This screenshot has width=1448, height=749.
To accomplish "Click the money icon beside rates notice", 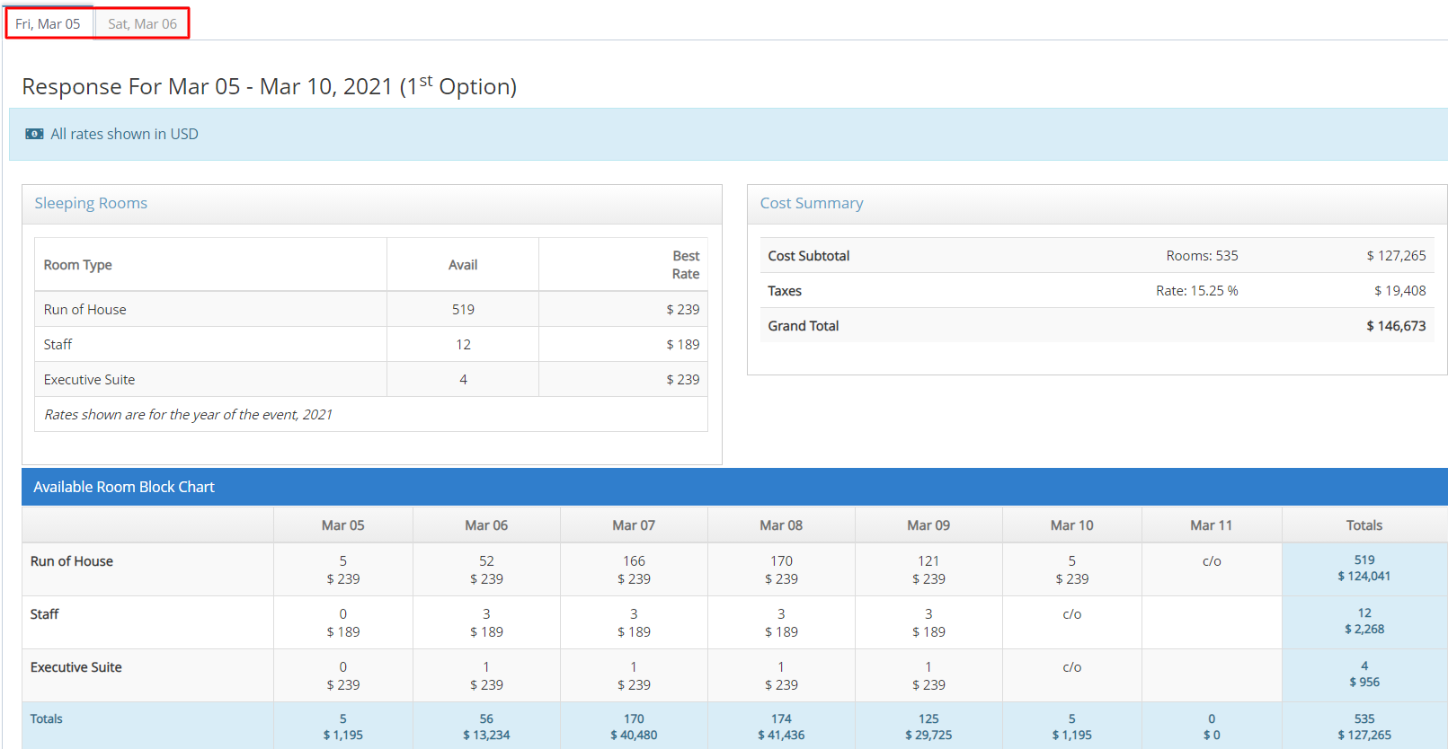I will pyautogui.click(x=34, y=134).
